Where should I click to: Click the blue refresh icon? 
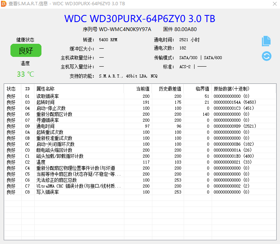pyautogui.click(x=266, y=56)
